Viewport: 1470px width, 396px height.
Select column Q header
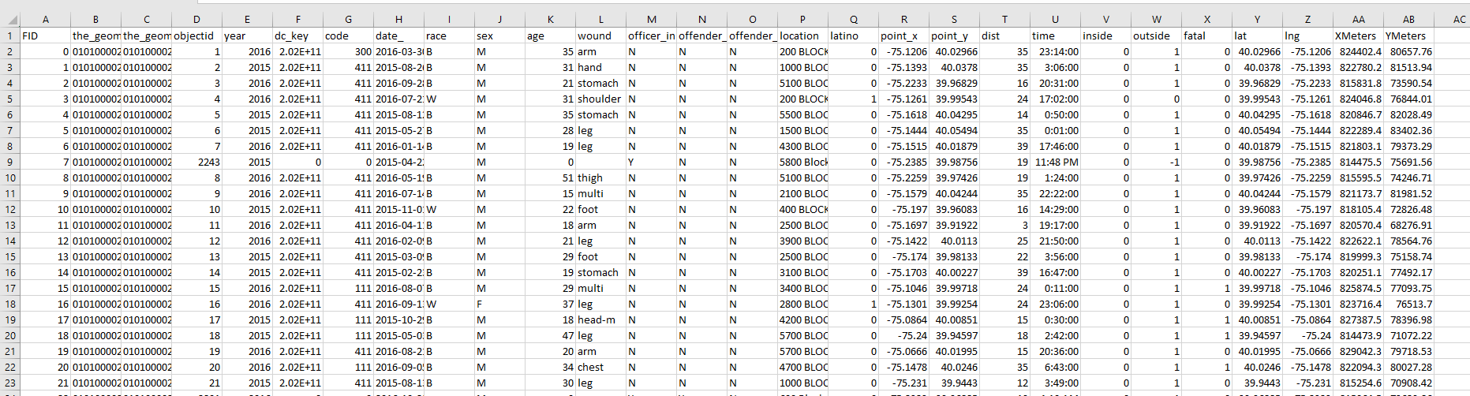click(853, 20)
